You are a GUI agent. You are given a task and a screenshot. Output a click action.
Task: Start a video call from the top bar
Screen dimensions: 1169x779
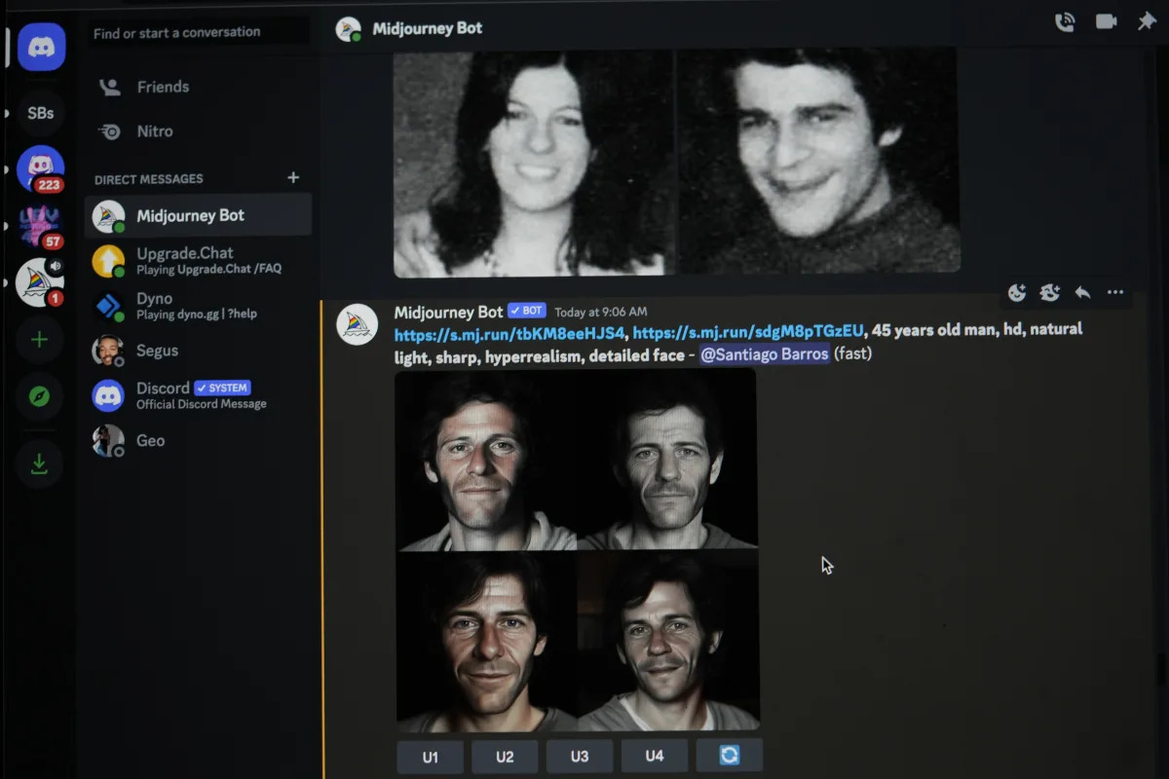point(1107,21)
